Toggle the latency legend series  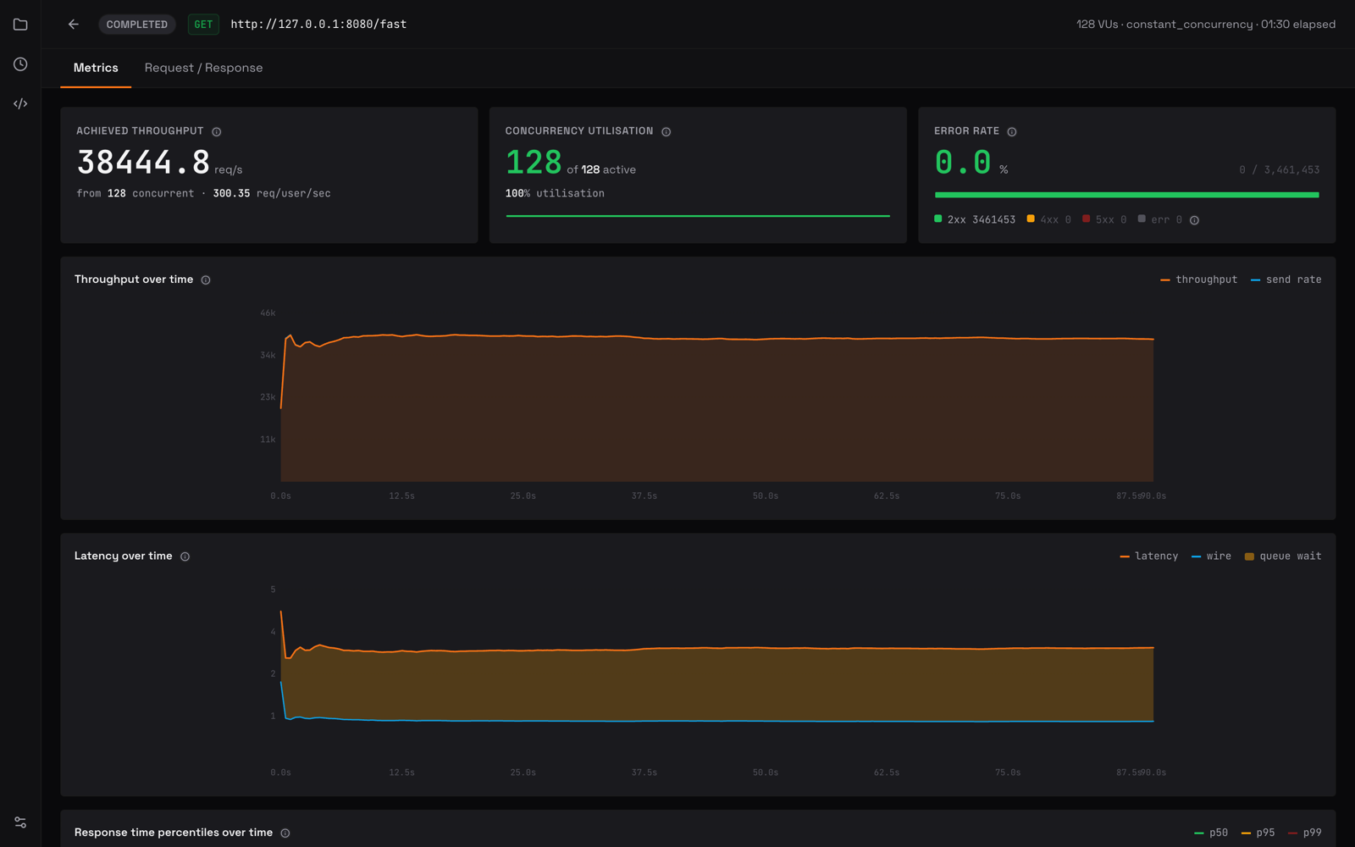point(1148,556)
